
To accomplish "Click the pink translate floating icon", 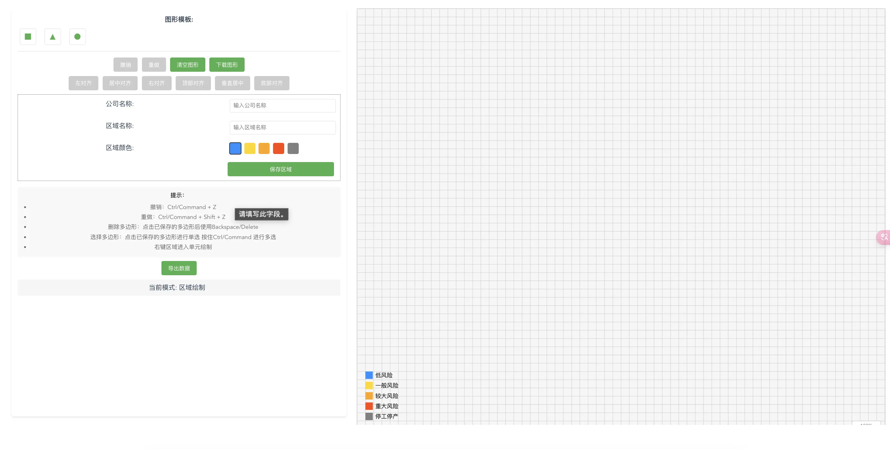I will tap(884, 237).
